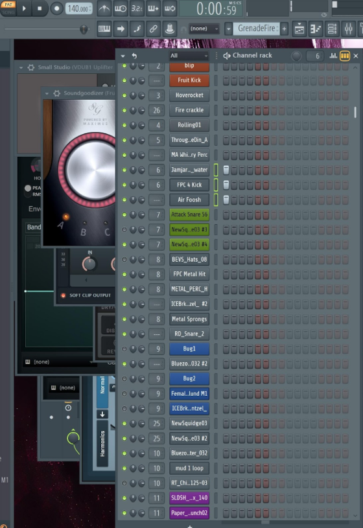
Task: Toggle step sequencer mini piano roll icon
Action: (x=344, y=56)
